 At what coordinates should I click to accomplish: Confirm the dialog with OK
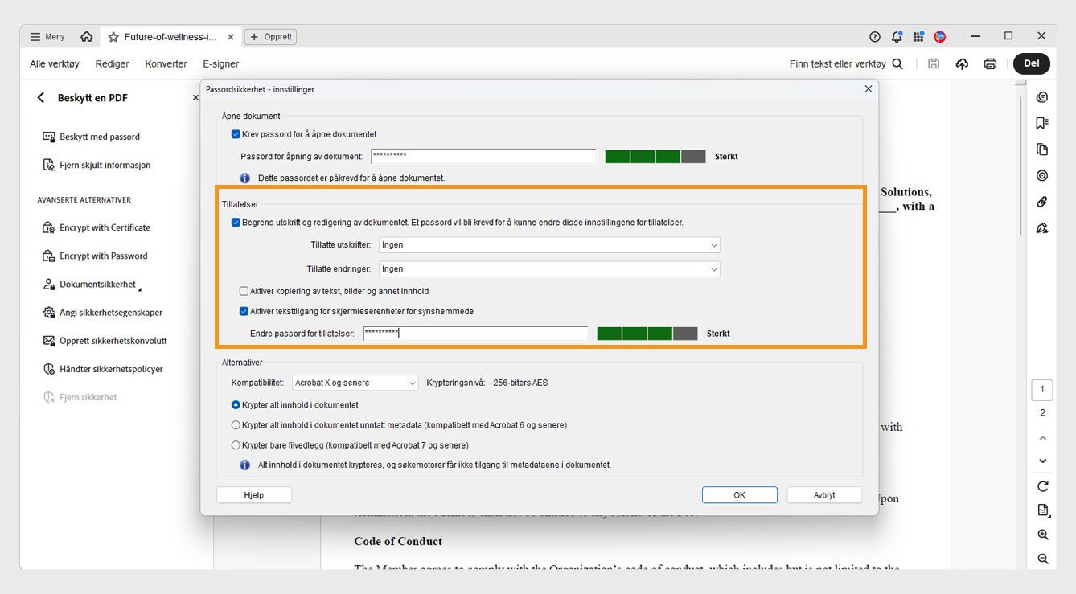coord(740,495)
